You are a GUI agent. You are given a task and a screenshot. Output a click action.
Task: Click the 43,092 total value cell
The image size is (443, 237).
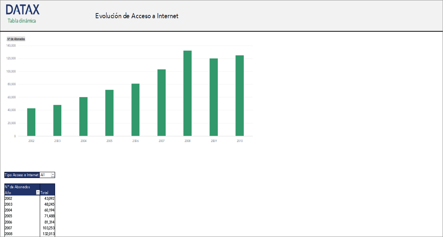click(x=49, y=198)
